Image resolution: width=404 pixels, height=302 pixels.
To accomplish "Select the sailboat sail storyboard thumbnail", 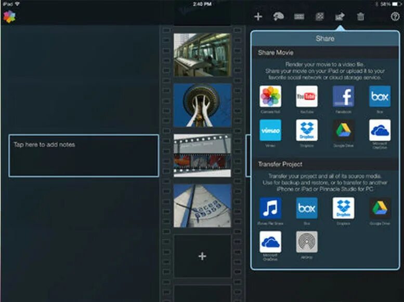I will point(202,205).
